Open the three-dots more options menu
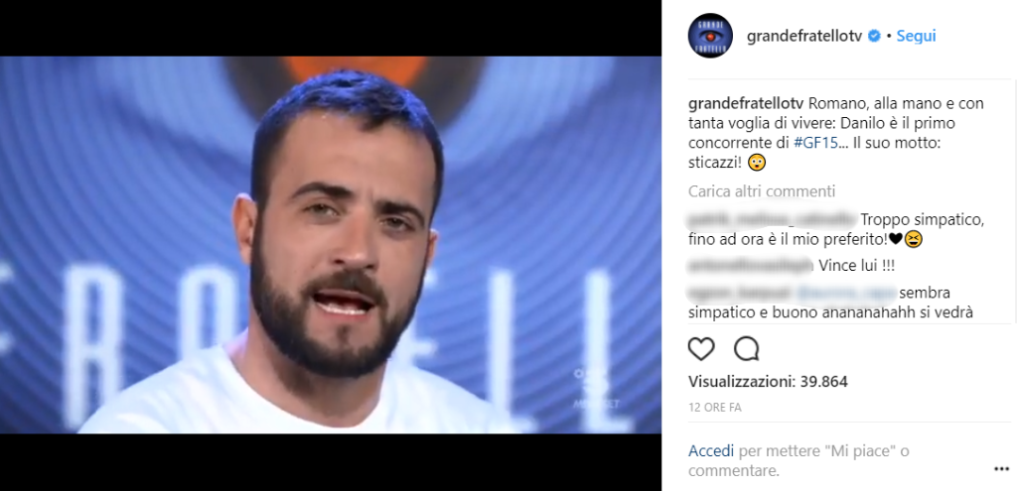Screen dimensions: 1017x491 click(x=1001, y=468)
